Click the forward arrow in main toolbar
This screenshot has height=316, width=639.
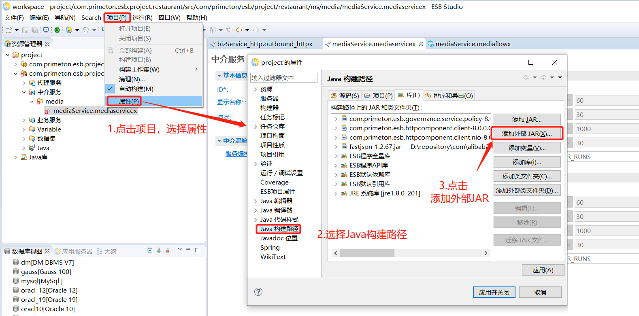coord(256,30)
